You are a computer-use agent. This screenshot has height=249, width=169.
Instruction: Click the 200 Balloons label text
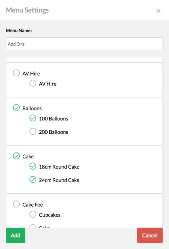click(53, 132)
